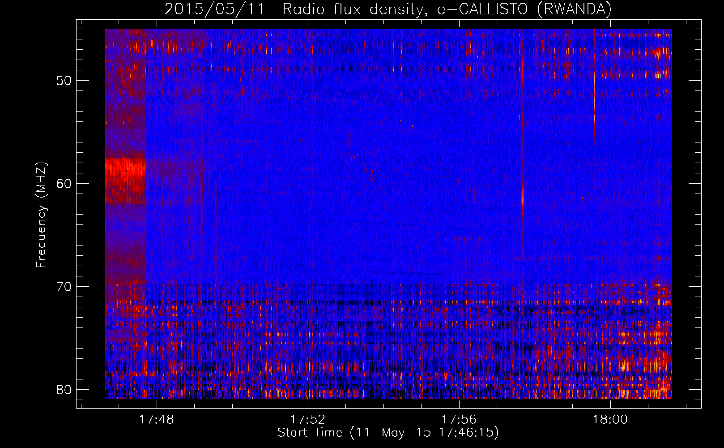
Task: Click the 60 MHz frequency tick label
Action: 64,184
